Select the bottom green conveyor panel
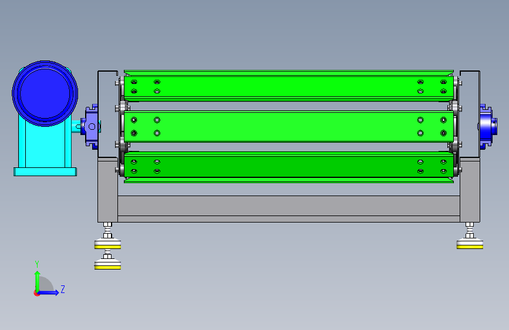 click(x=289, y=167)
